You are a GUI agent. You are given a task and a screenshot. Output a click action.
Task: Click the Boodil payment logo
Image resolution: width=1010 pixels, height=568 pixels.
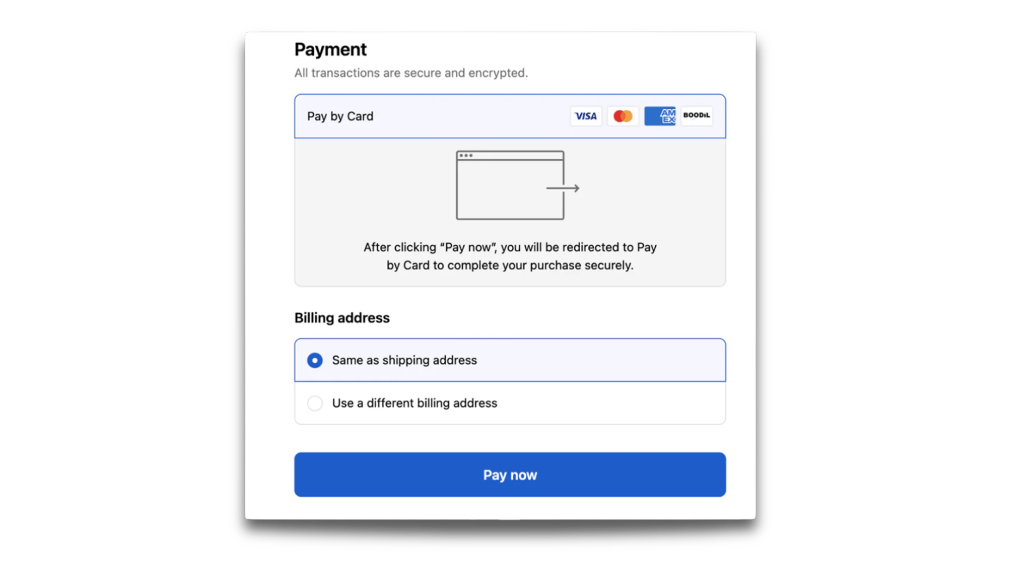pos(696,115)
